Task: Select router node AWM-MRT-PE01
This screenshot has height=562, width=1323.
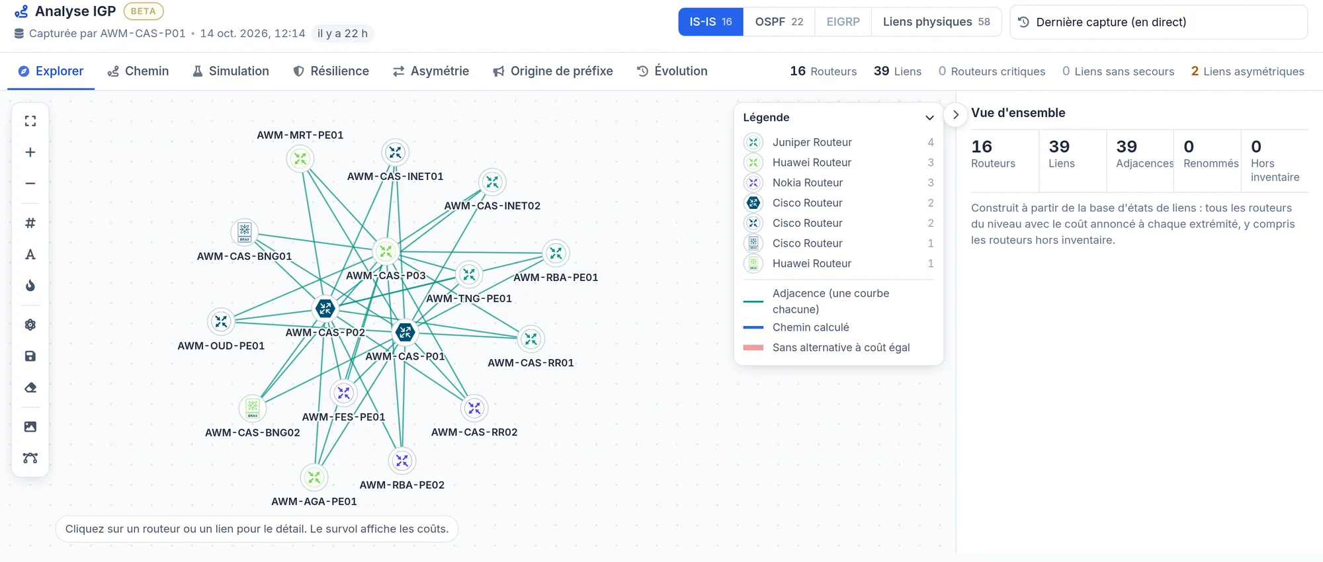Action: (x=300, y=159)
